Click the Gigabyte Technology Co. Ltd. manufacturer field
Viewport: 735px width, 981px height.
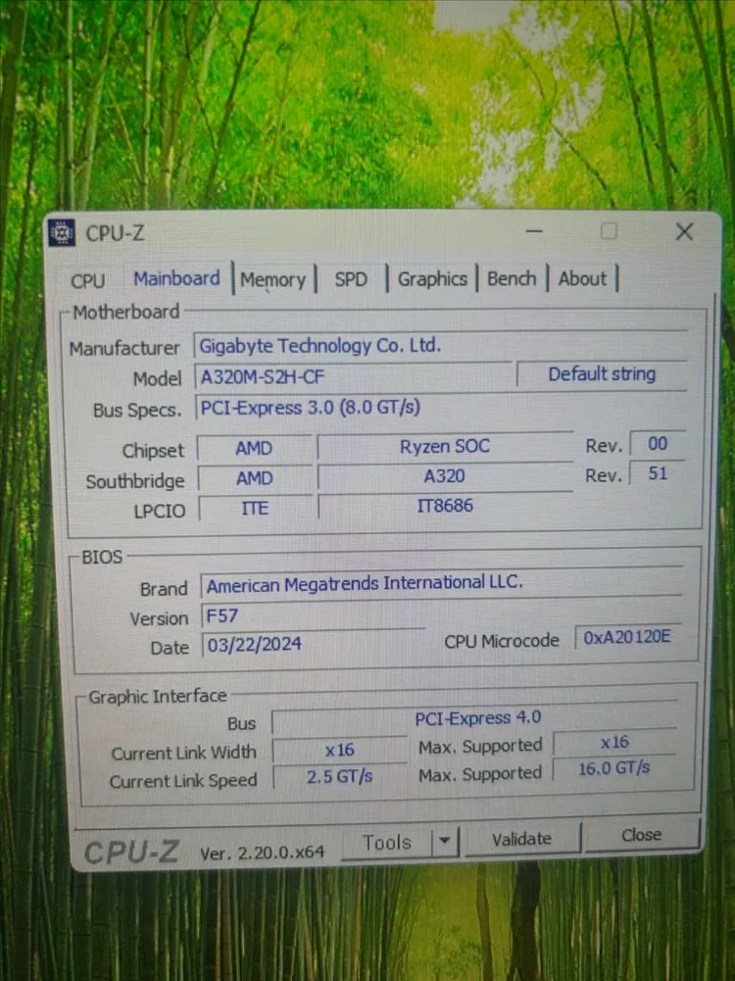[440, 345]
